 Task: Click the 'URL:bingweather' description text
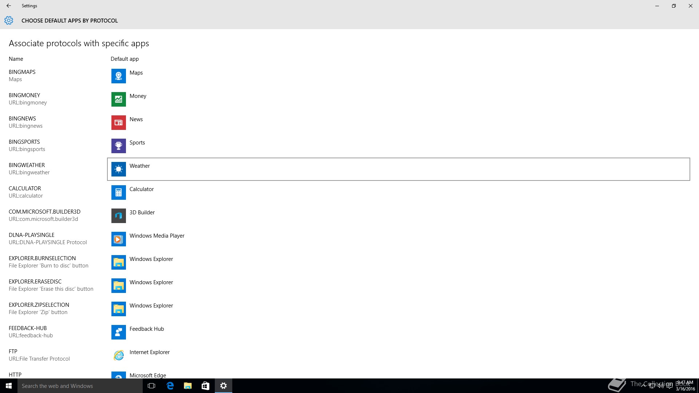click(x=29, y=172)
